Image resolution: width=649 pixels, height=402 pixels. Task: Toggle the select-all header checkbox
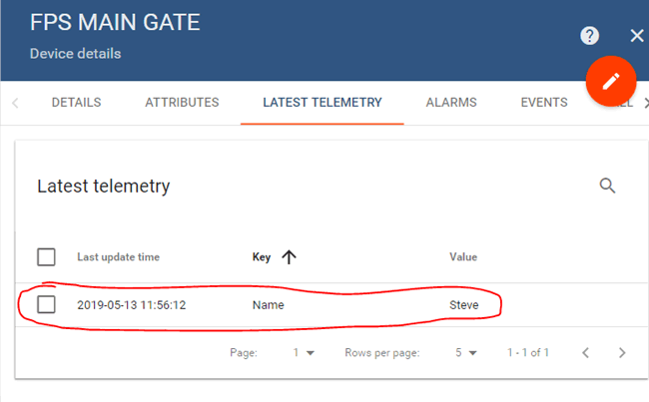click(46, 257)
